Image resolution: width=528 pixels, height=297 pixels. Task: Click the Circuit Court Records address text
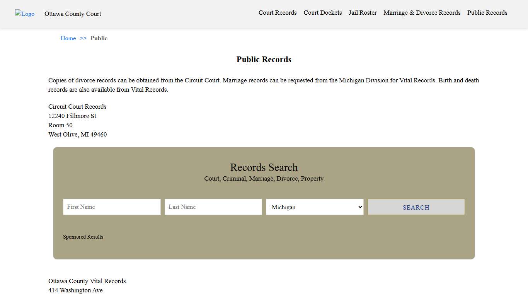pos(77,106)
